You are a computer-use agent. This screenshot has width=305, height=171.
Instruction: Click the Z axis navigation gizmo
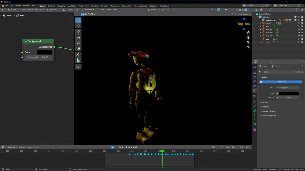click(244, 19)
